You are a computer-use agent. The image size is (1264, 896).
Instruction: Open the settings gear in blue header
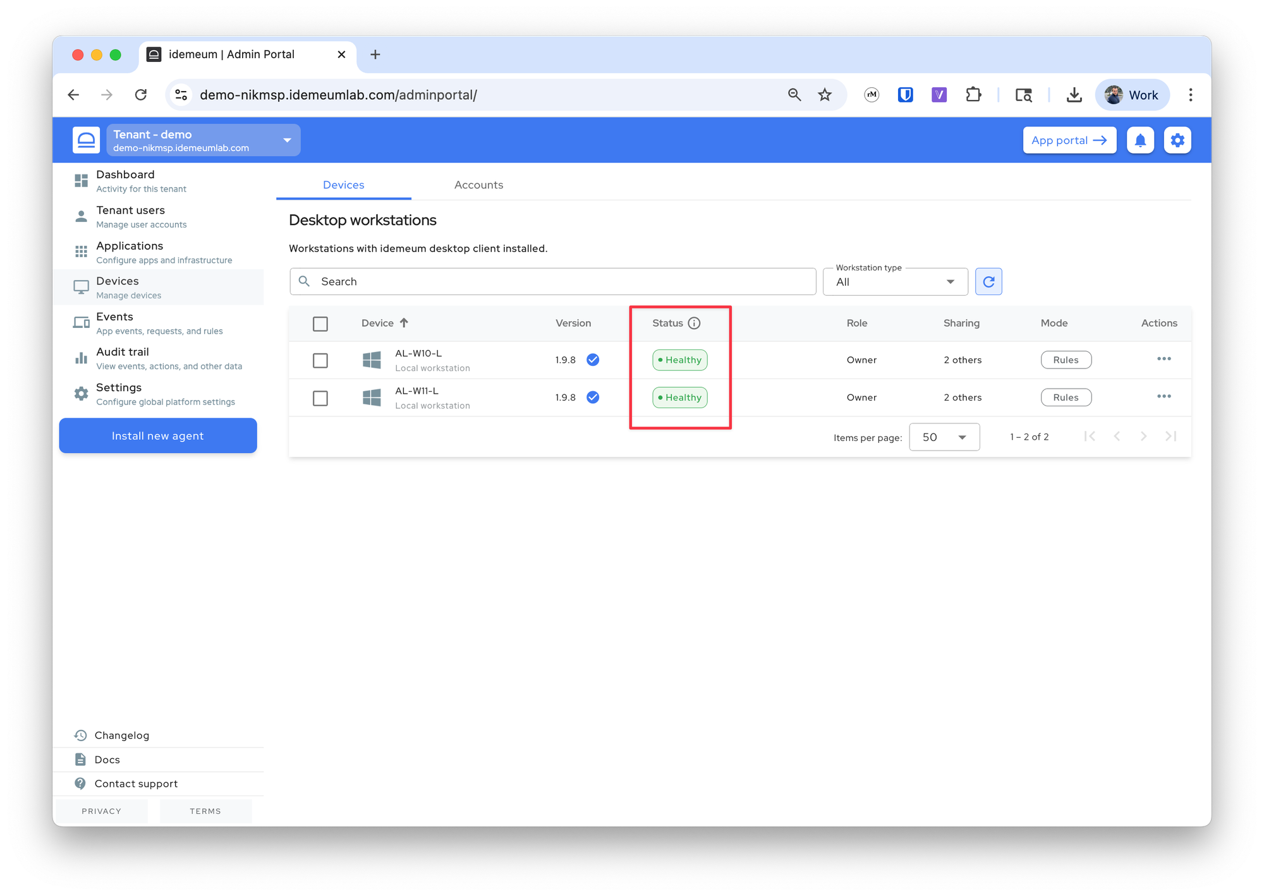(x=1177, y=140)
